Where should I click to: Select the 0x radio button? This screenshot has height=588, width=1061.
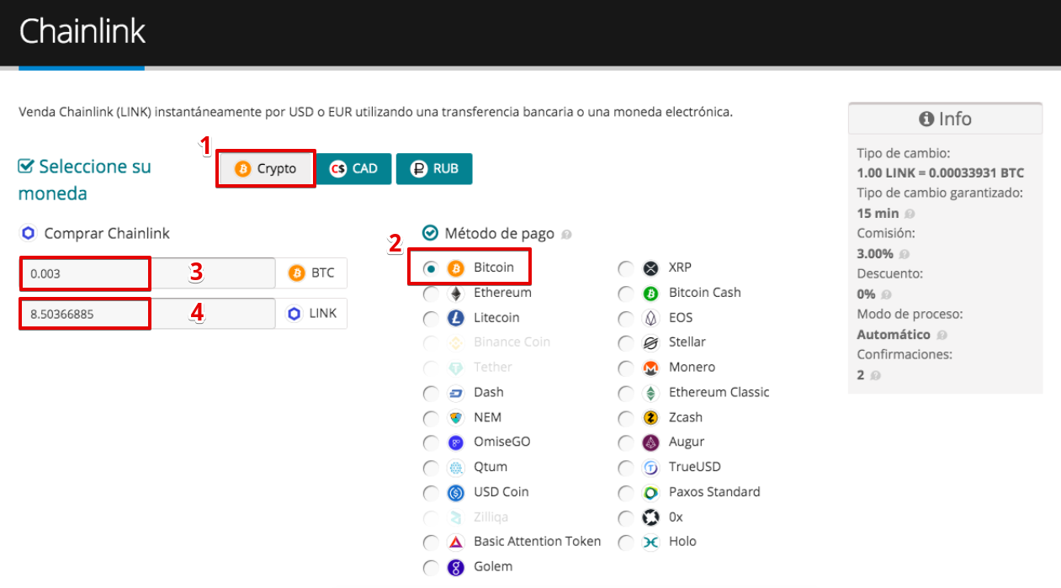point(626,517)
